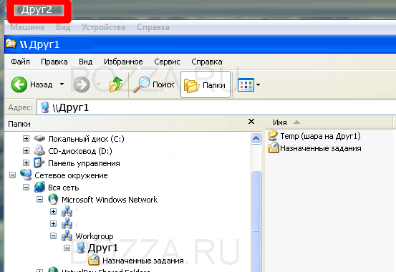Expand Панель управления node
This screenshot has height=272, width=396.
[x=26, y=162]
